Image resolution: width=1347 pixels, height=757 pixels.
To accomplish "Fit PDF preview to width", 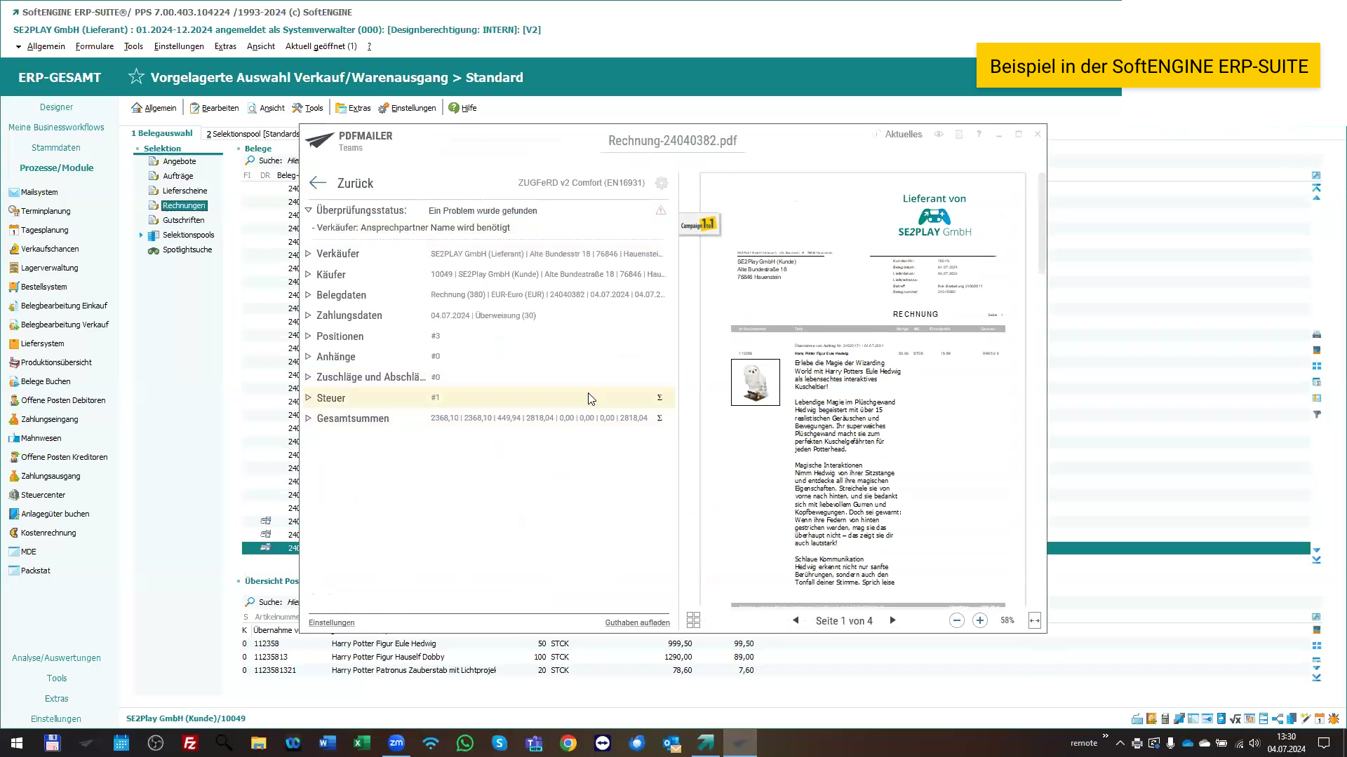I will [x=1035, y=620].
